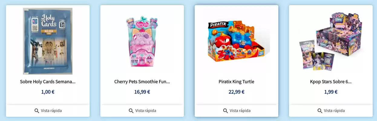
Task: Open Sobre Holy Cards Semana... product title
Action: point(48,82)
